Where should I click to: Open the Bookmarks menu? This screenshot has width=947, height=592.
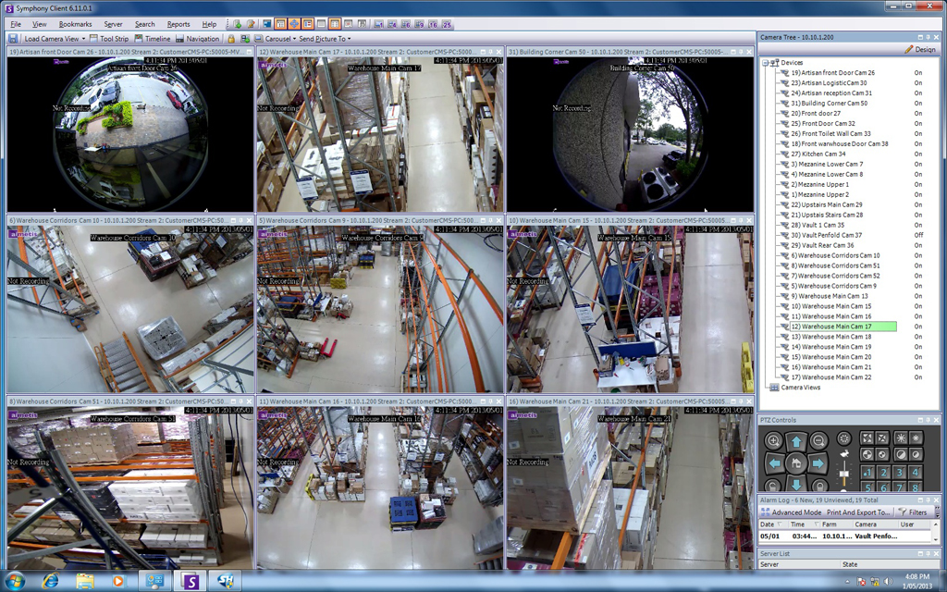tap(75, 23)
